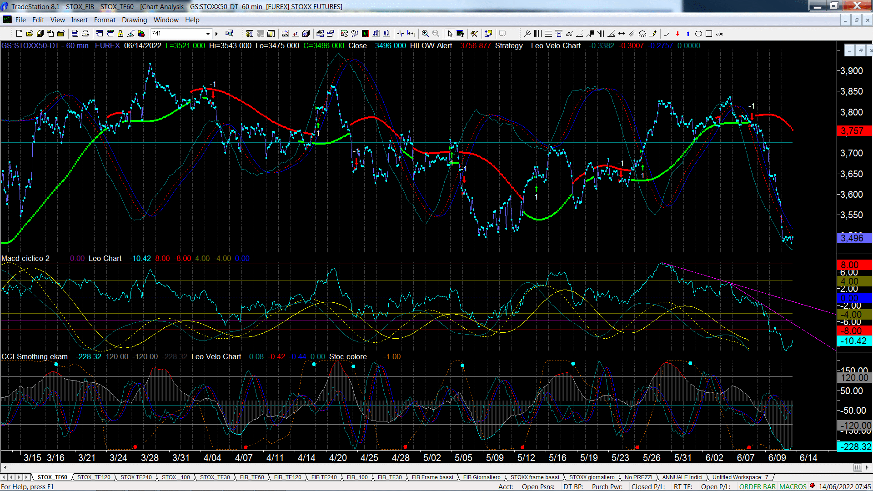Open the symbol box dropdown showing 741
The width and height of the screenshot is (873, 491).
pyautogui.click(x=208, y=33)
